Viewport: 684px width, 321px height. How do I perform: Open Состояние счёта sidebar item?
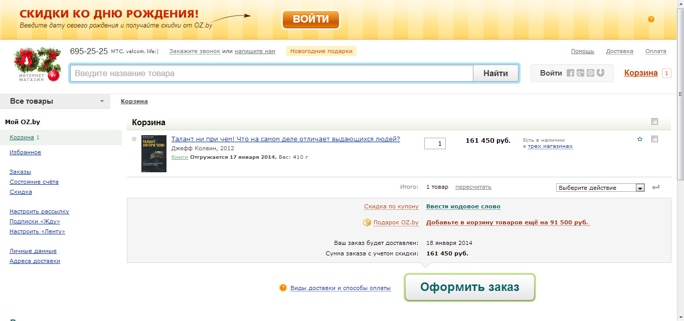[x=34, y=182]
